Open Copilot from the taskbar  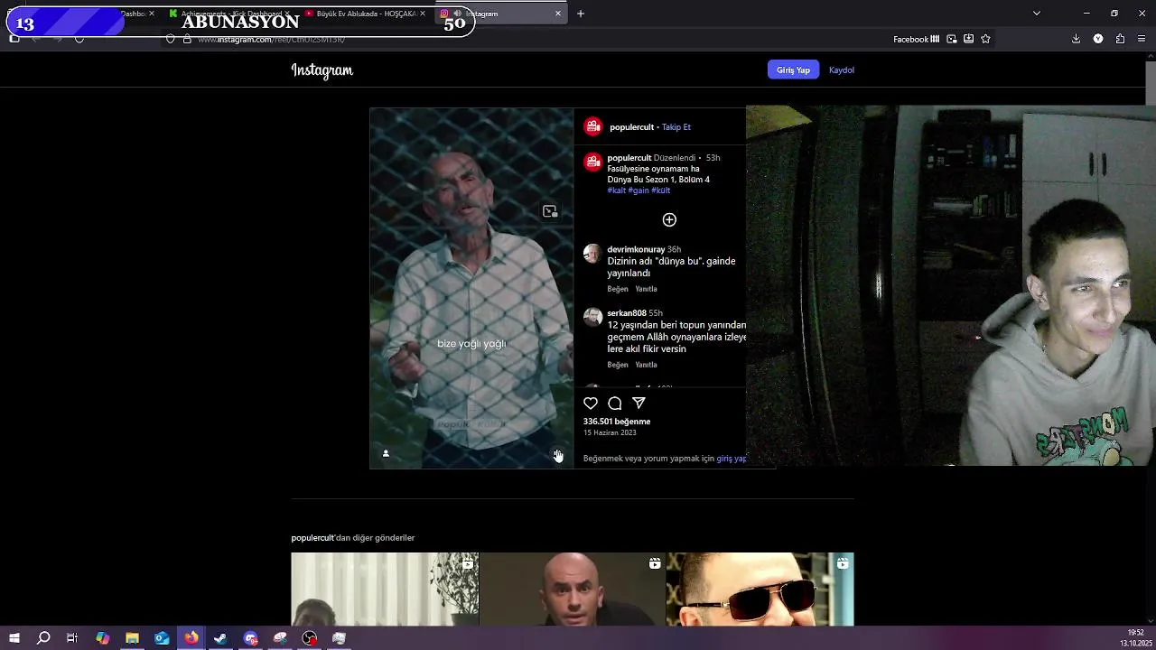point(102,638)
